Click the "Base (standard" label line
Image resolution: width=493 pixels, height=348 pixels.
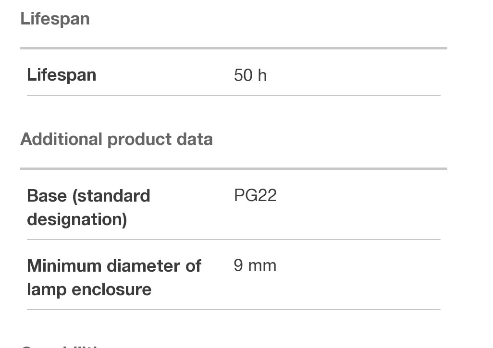click(x=88, y=196)
